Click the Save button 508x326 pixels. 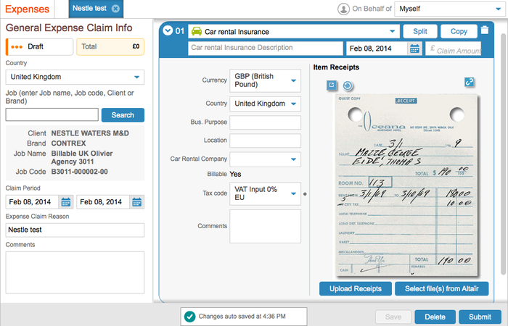point(393,317)
